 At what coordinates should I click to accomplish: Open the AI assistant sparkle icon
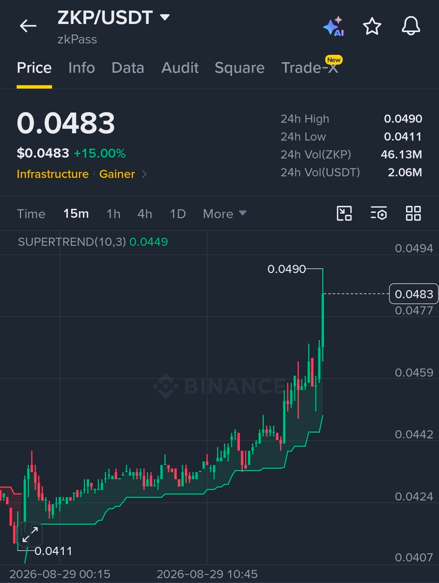tap(334, 26)
